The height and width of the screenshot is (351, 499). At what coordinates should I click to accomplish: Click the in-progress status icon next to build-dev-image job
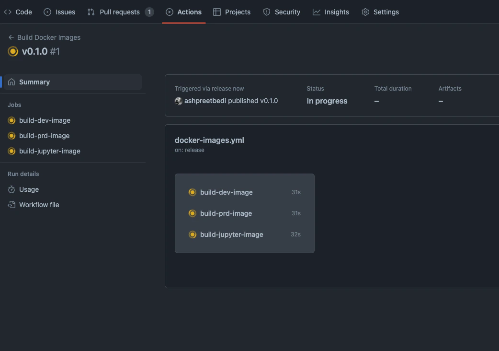pos(11,120)
